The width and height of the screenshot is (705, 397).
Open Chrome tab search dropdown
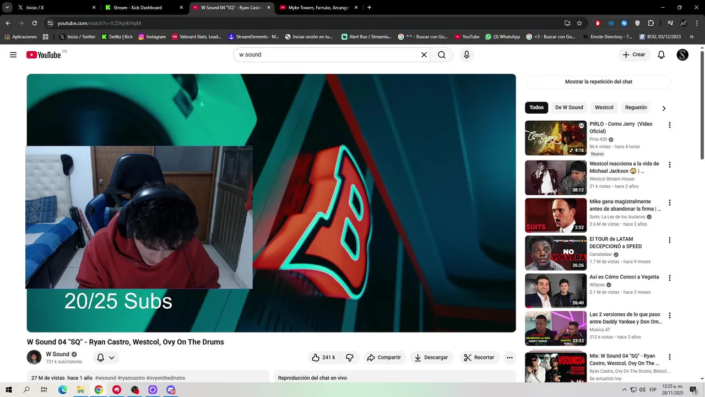click(8, 8)
